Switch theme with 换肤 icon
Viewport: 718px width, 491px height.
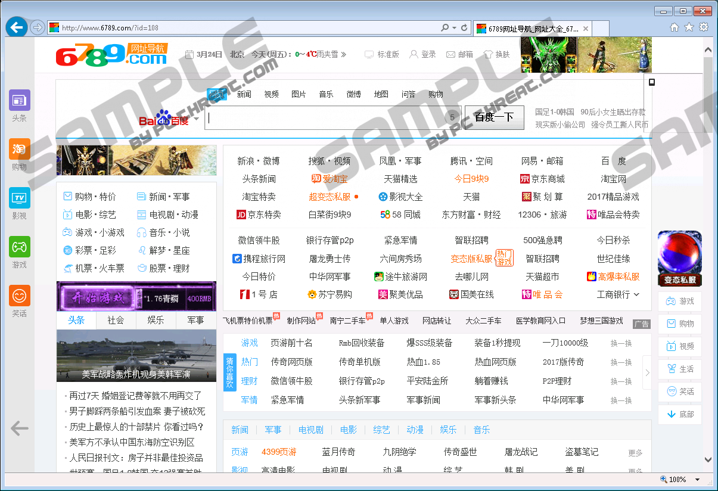tap(497, 54)
